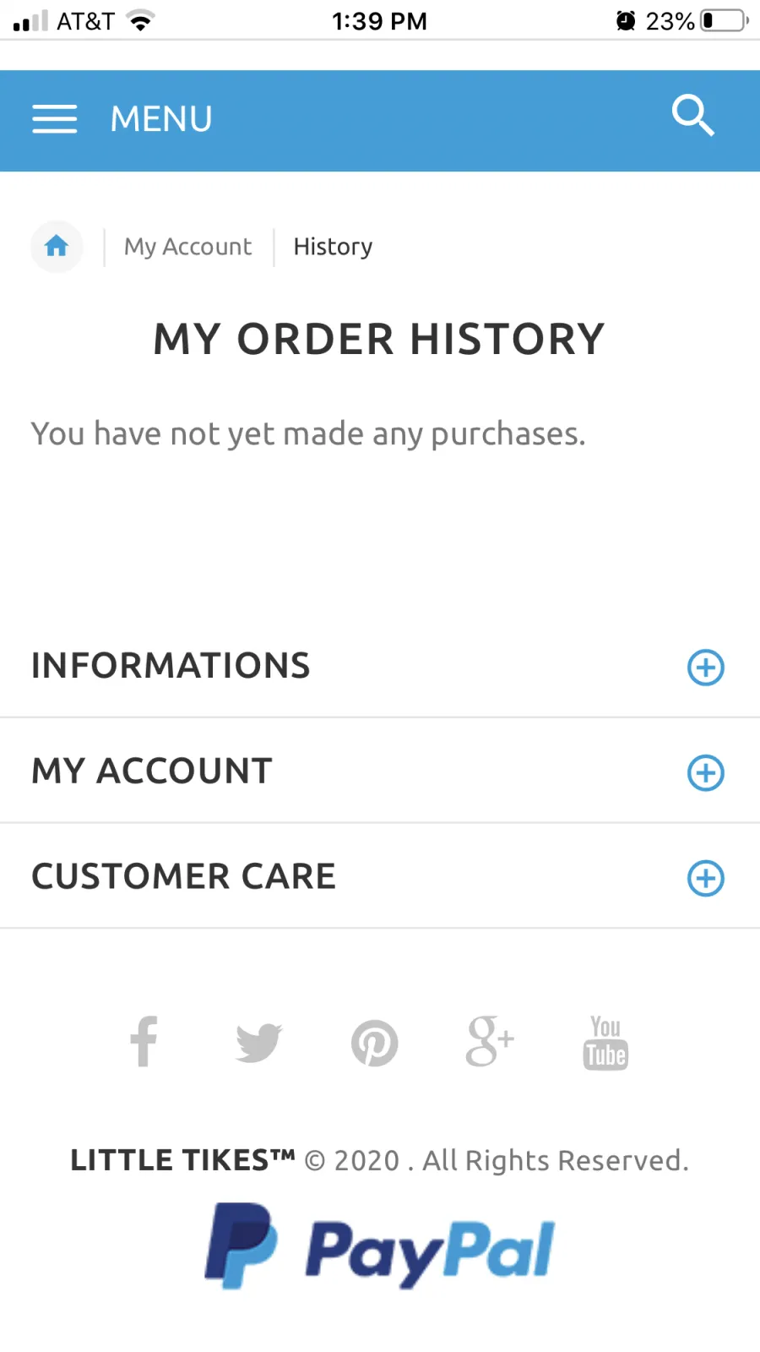
Task: Click the Little Tikes copyright text
Action: [x=380, y=1160]
